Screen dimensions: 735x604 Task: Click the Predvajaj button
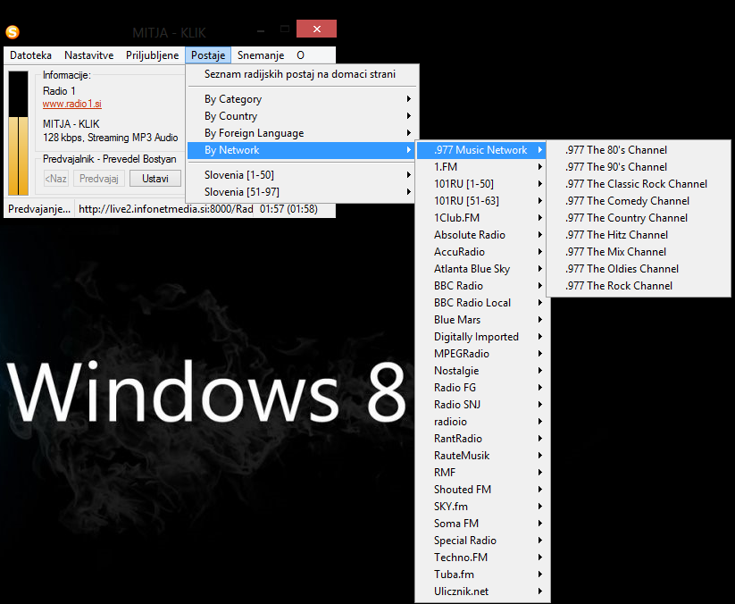click(99, 179)
